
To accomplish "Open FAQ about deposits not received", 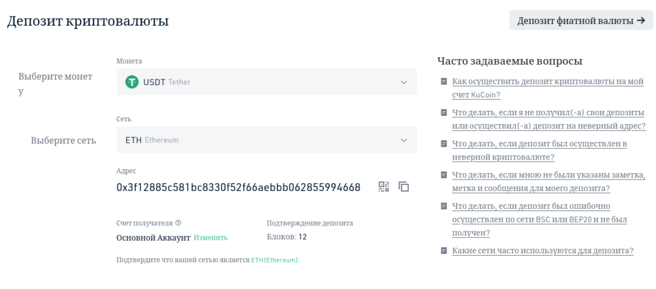I will [x=549, y=119].
